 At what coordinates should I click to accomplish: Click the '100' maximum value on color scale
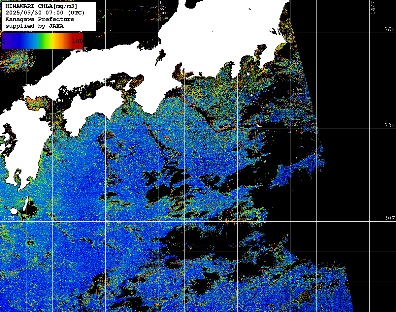pos(78,41)
